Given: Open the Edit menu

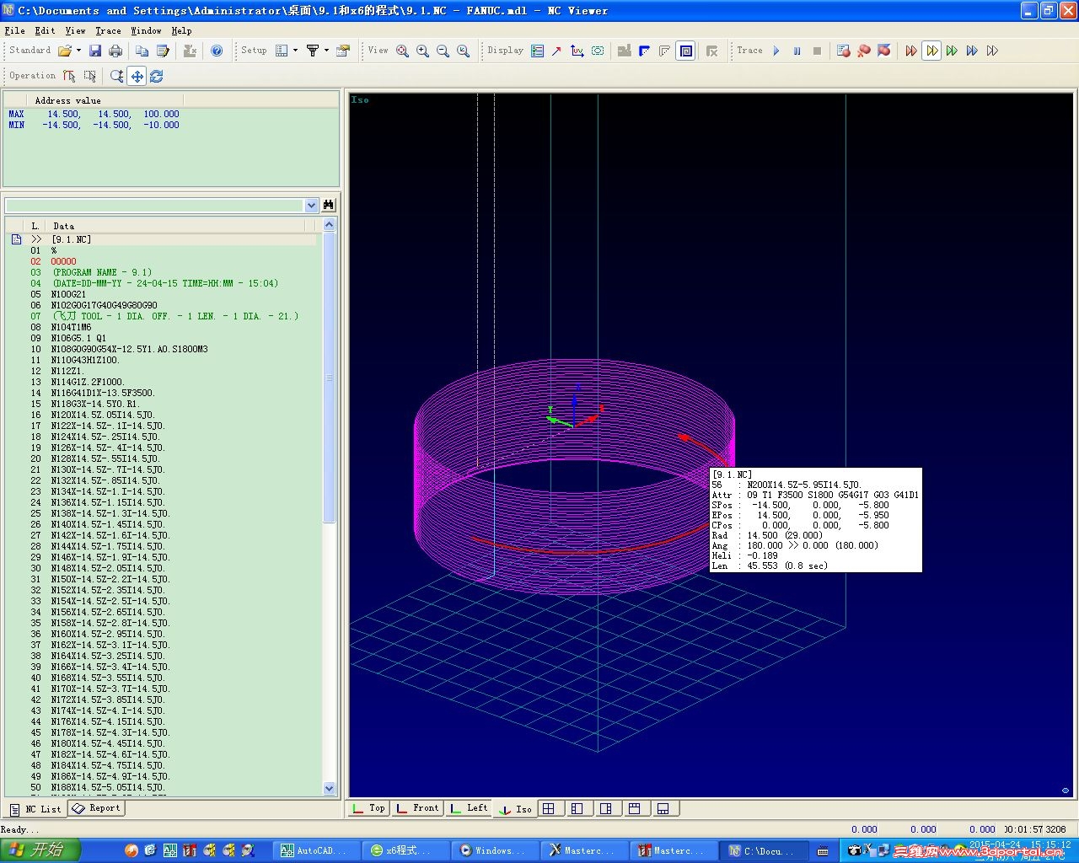Looking at the screenshot, I should [45, 30].
